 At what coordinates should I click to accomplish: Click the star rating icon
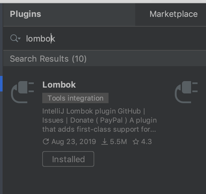tap(136, 142)
